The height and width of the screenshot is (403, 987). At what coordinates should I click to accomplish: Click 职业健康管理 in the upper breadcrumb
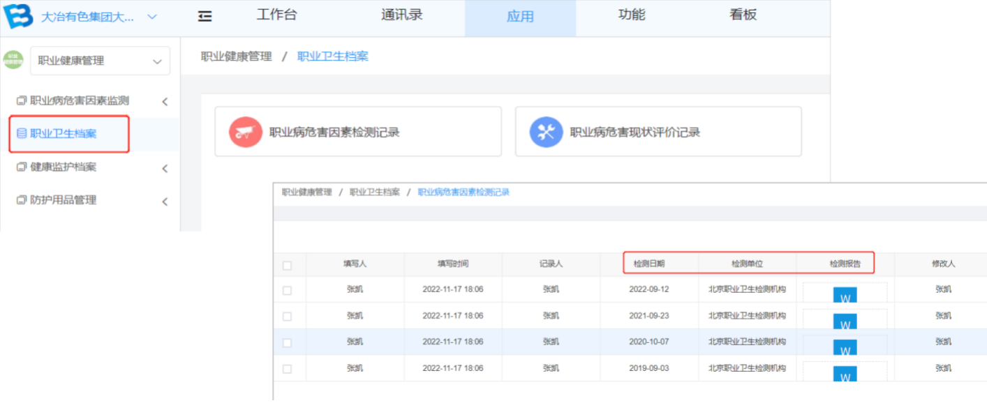pyautogui.click(x=236, y=56)
